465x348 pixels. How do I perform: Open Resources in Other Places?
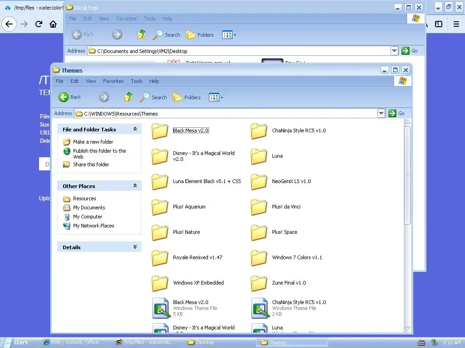(84, 198)
